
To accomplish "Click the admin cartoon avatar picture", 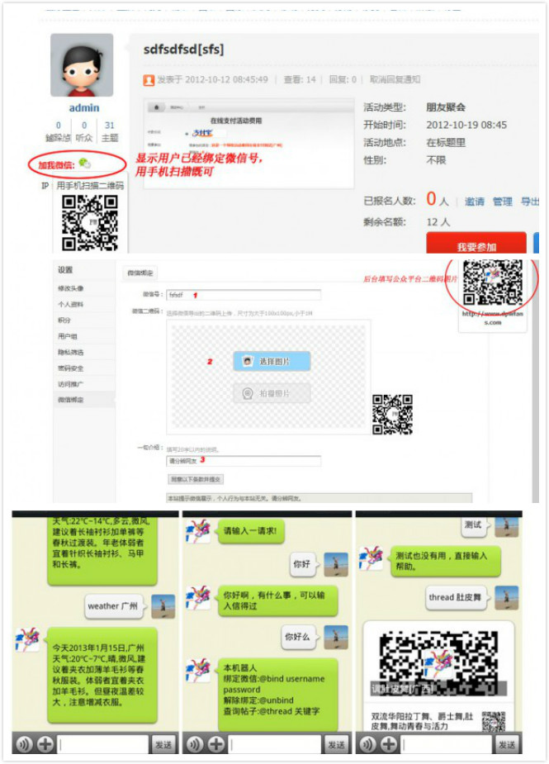I will (82, 64).
